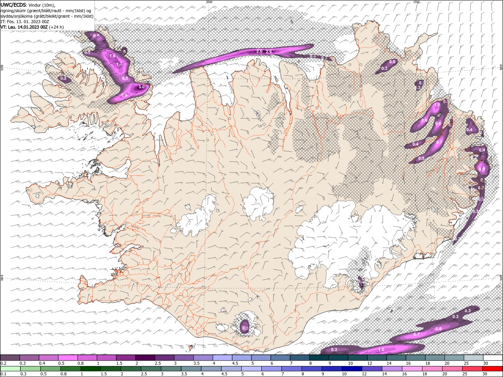Screen dimensions: 503x377
Task: Pick the darkest purple swatch labeled 2
Action: (x=145, y=358)
